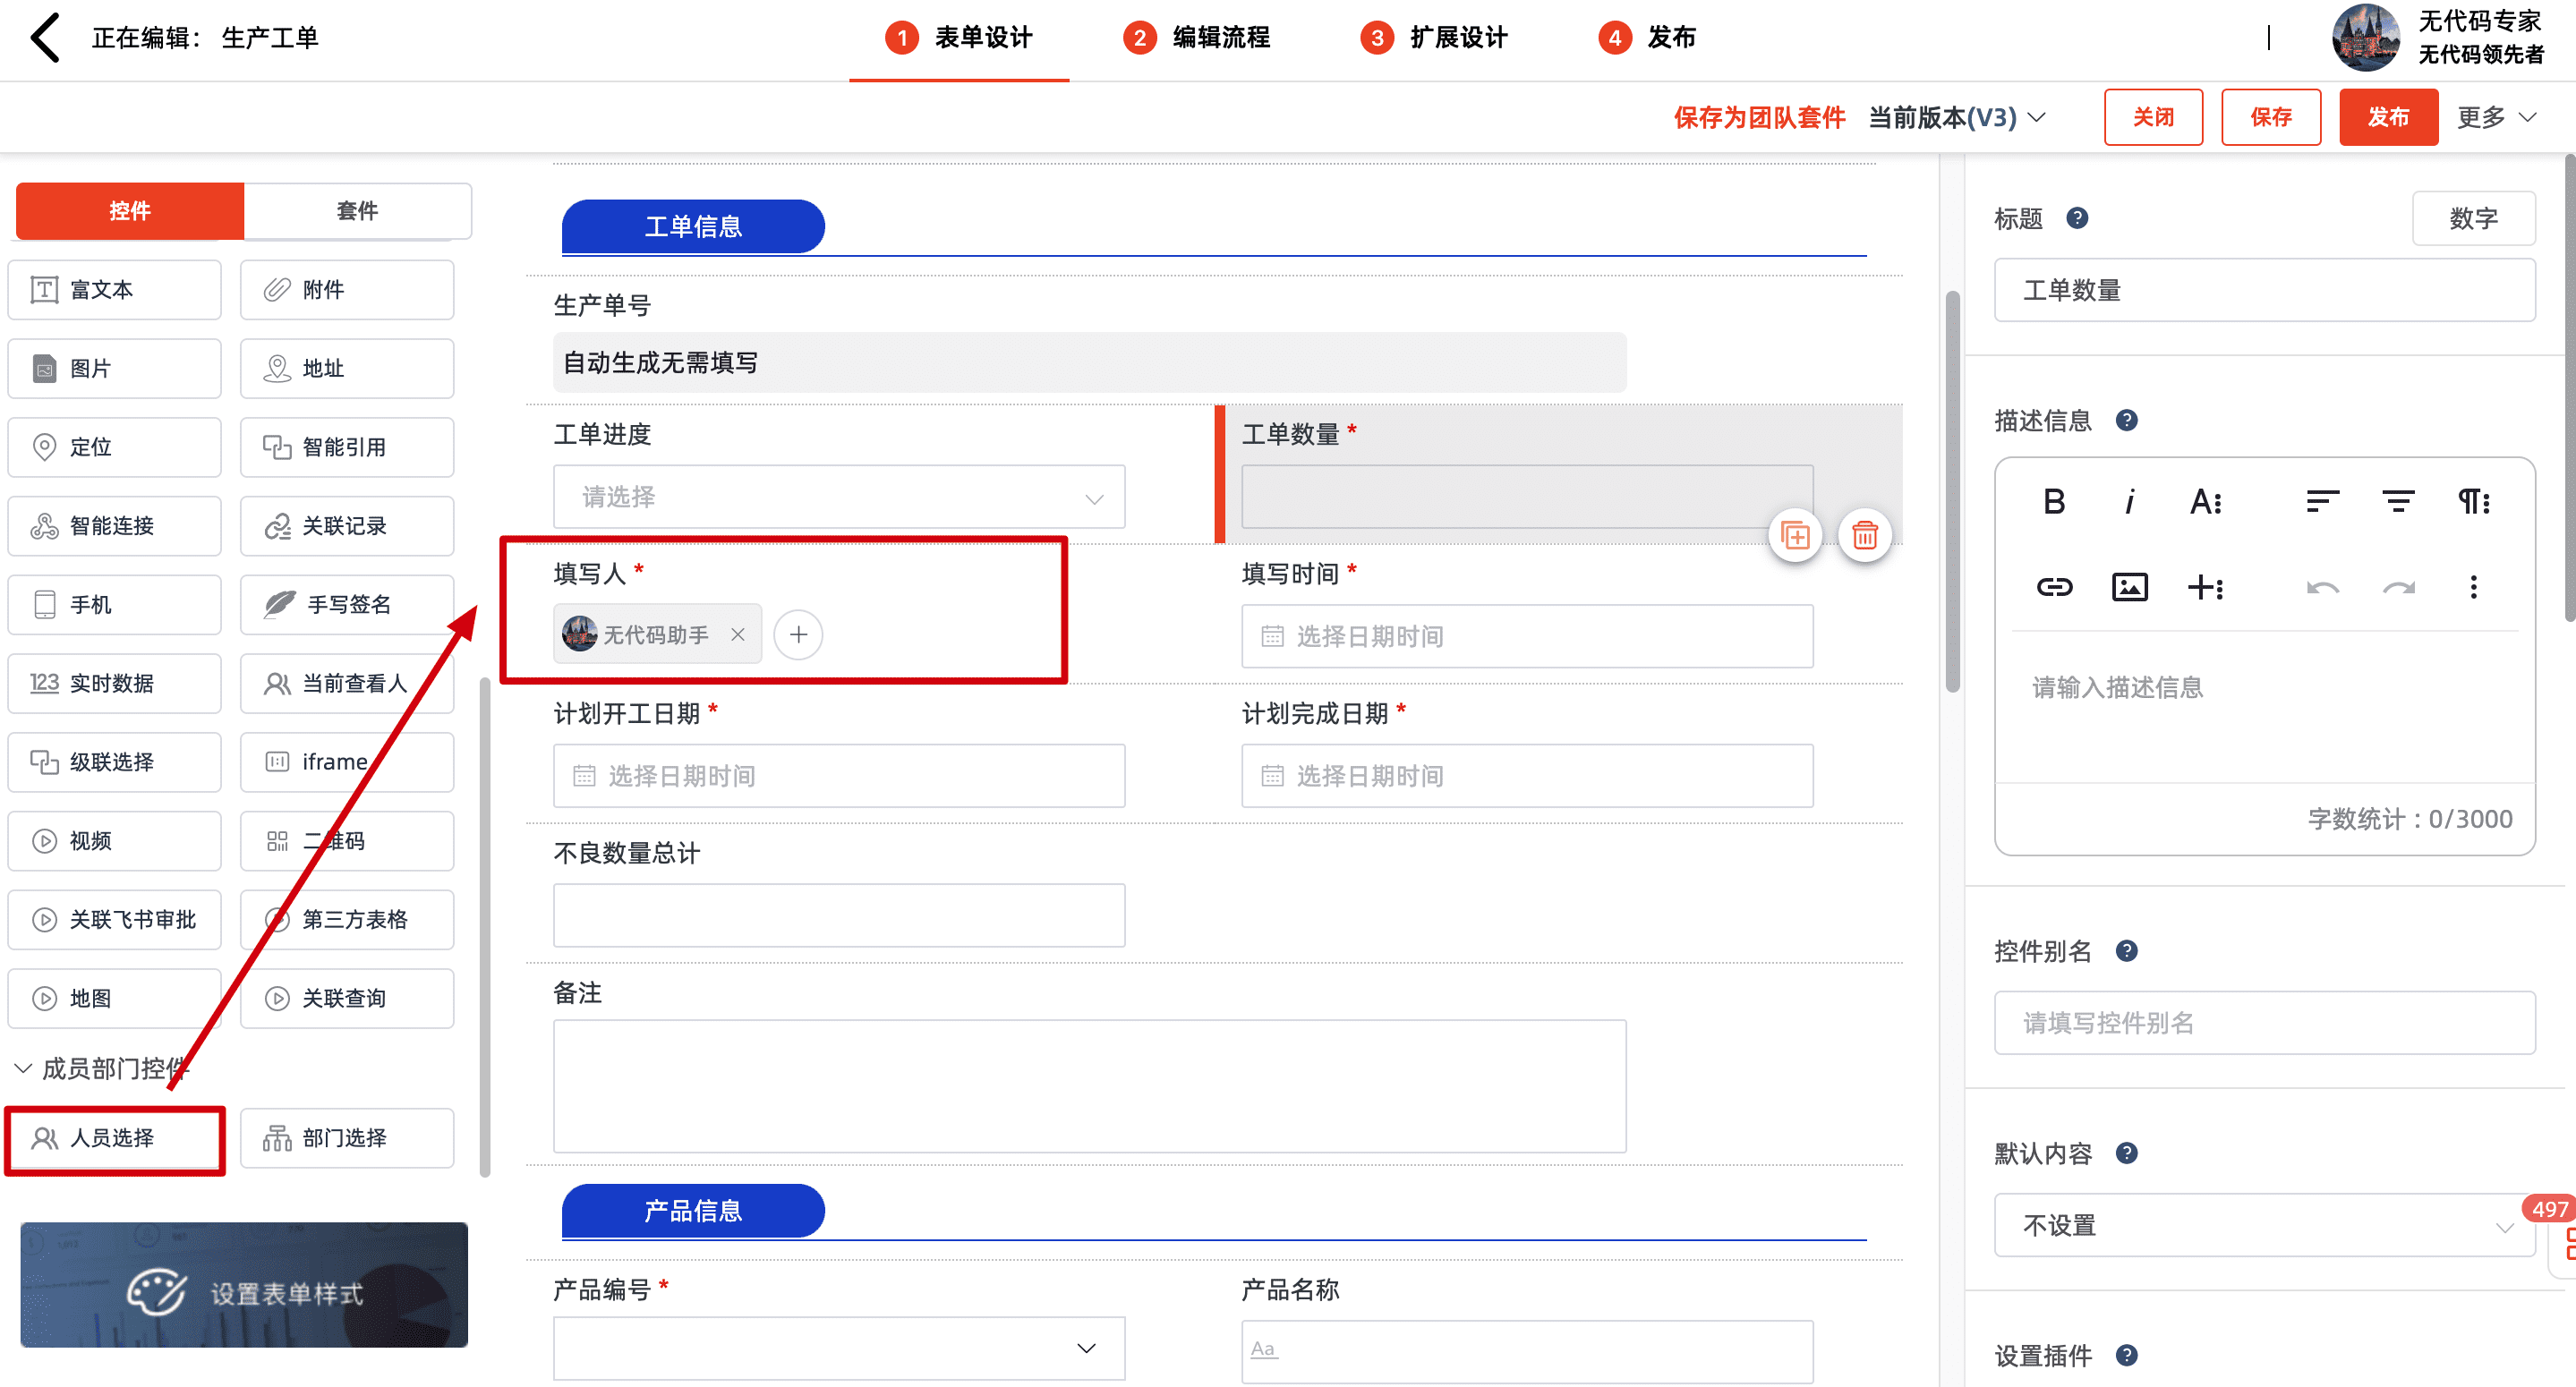This screenshot has height=1387, width=2576.
Task: Open the 标题 help question mark
Action: pyautogui.click(x=2077, y=218)
